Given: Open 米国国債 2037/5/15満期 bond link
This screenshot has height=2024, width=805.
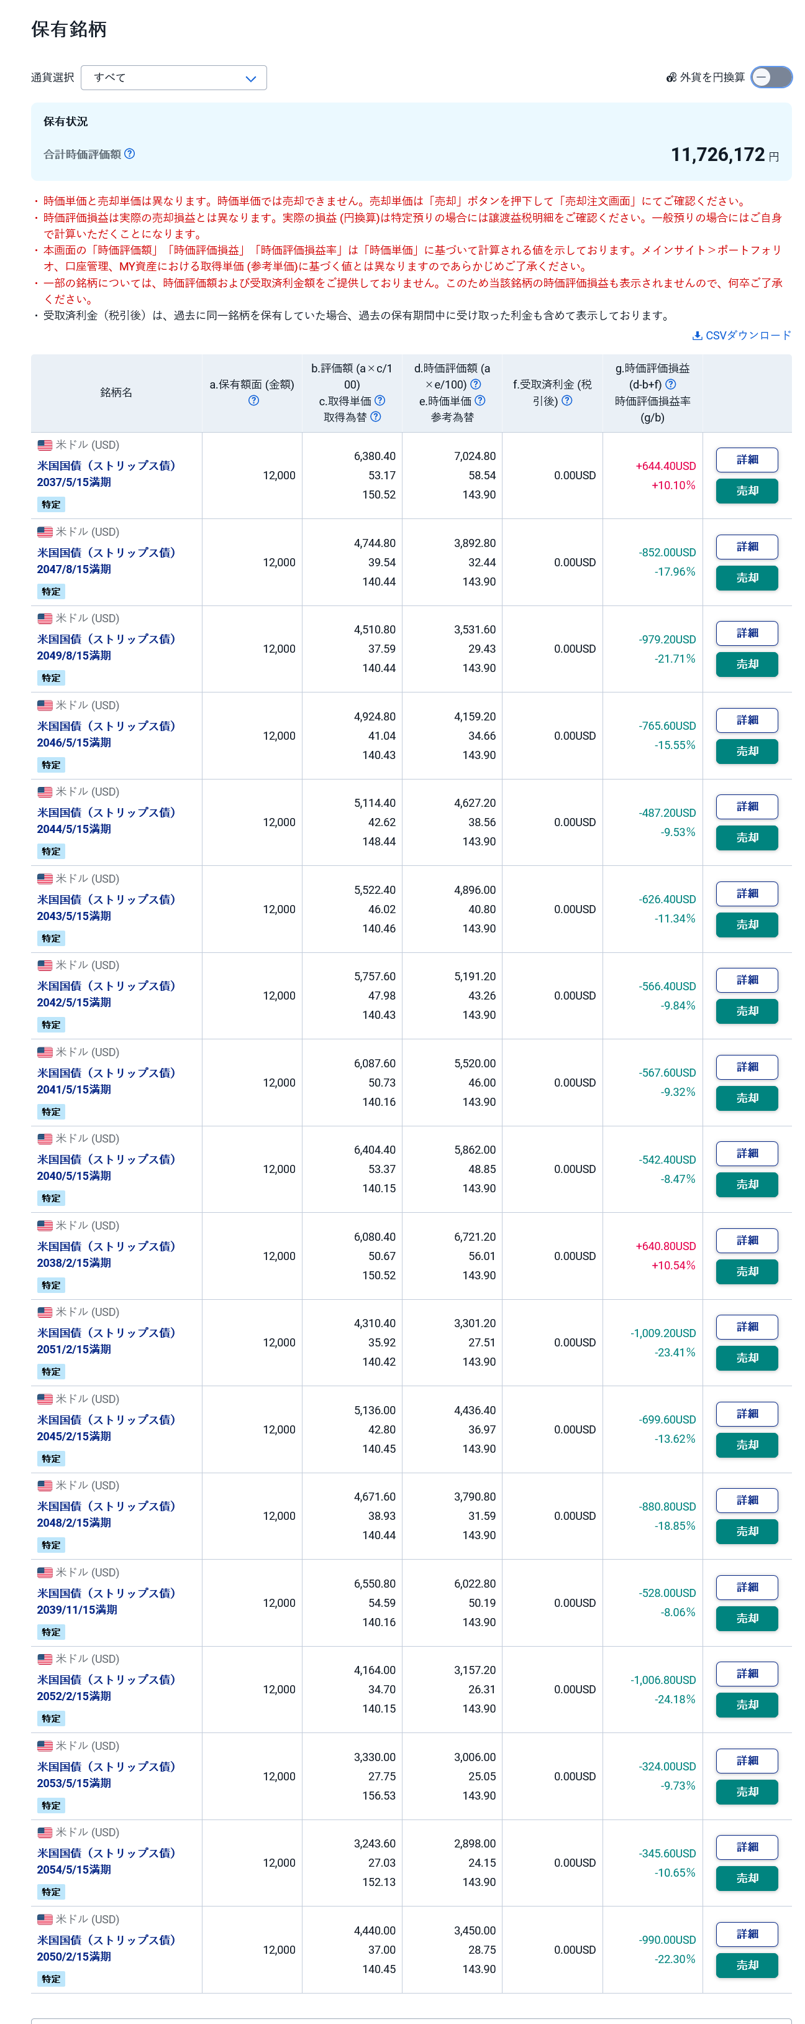Looking at the screenshot, I should (x=106, y=474).
